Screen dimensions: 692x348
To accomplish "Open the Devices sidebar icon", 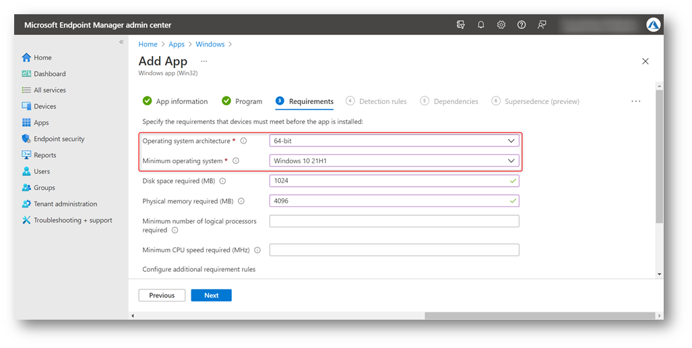I will pyautogui.click(x=26, y=107).
